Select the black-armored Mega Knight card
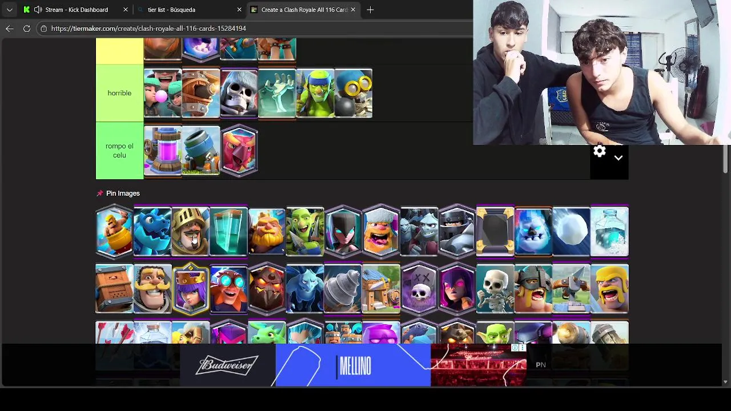Image resolution: width=731 pixels, height=411 pixels. click(x=457, y=231)
